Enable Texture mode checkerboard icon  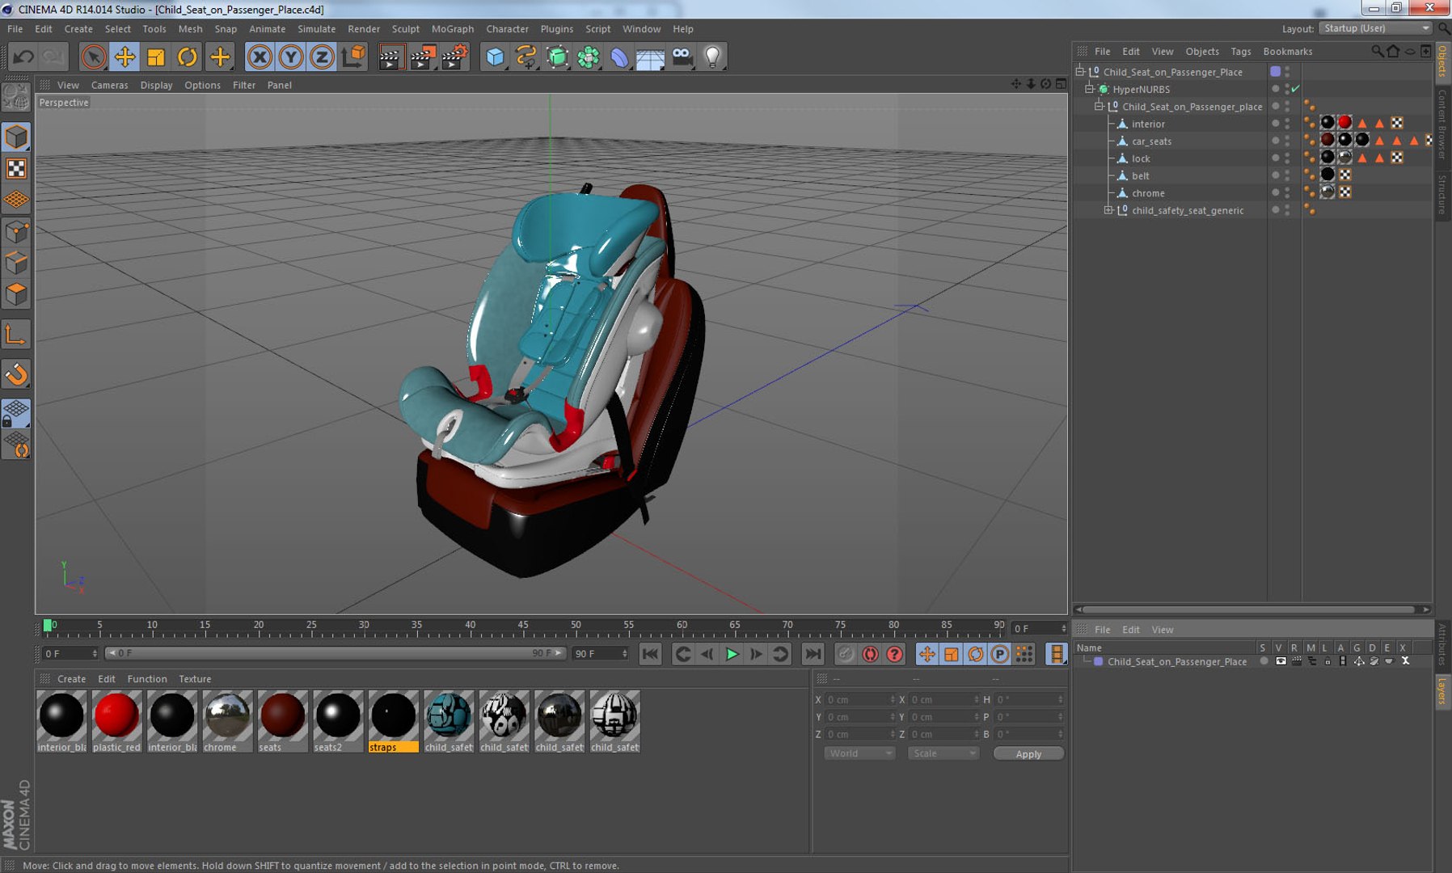pyautogui.click(x=16, y=168)
